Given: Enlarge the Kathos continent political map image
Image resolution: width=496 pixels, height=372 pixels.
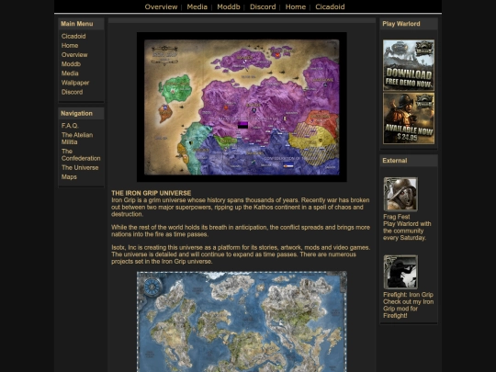Looking at the screenshot, I should [x=242, y=107].
